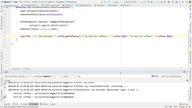This screenshot has width=192, height=108.
Task: Click the UTF-8 encoding in status bar
Action: coord(175,107)
